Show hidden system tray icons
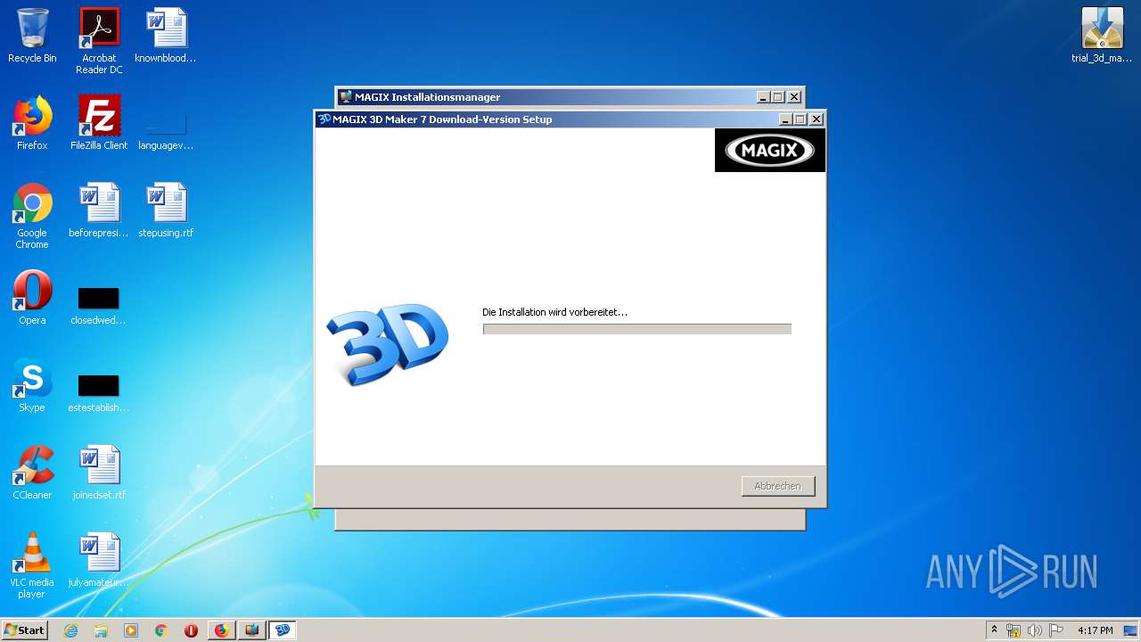The image size is (1141, 642). pos(995,630)
